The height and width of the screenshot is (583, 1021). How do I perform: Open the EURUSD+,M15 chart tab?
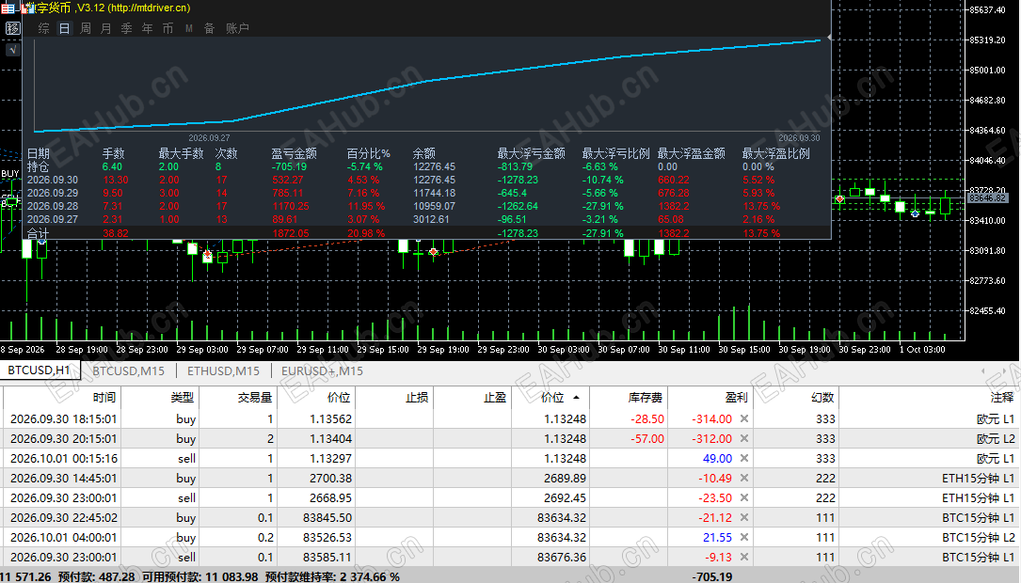(323, 370)
